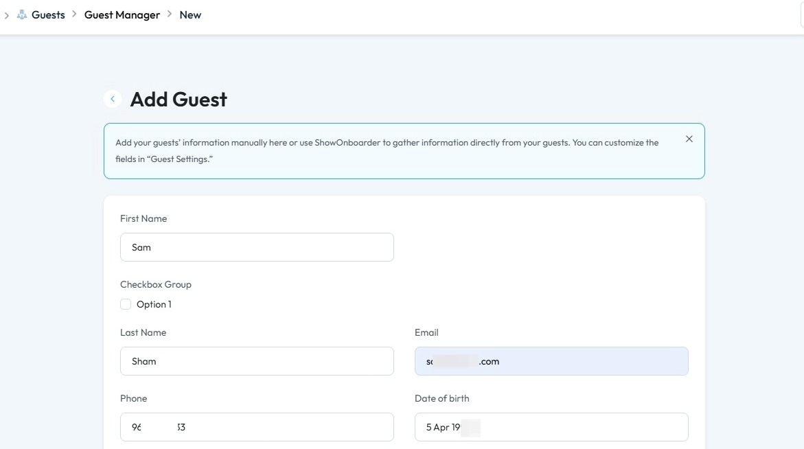
Task: Focus the Phone number input
Action: pyautogui.click(x=257, y=427)
